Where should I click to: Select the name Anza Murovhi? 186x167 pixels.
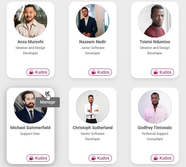click(31, 42)
